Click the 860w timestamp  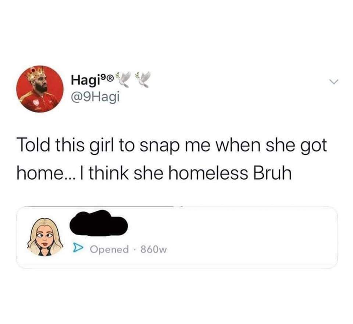tap(154, 249)
